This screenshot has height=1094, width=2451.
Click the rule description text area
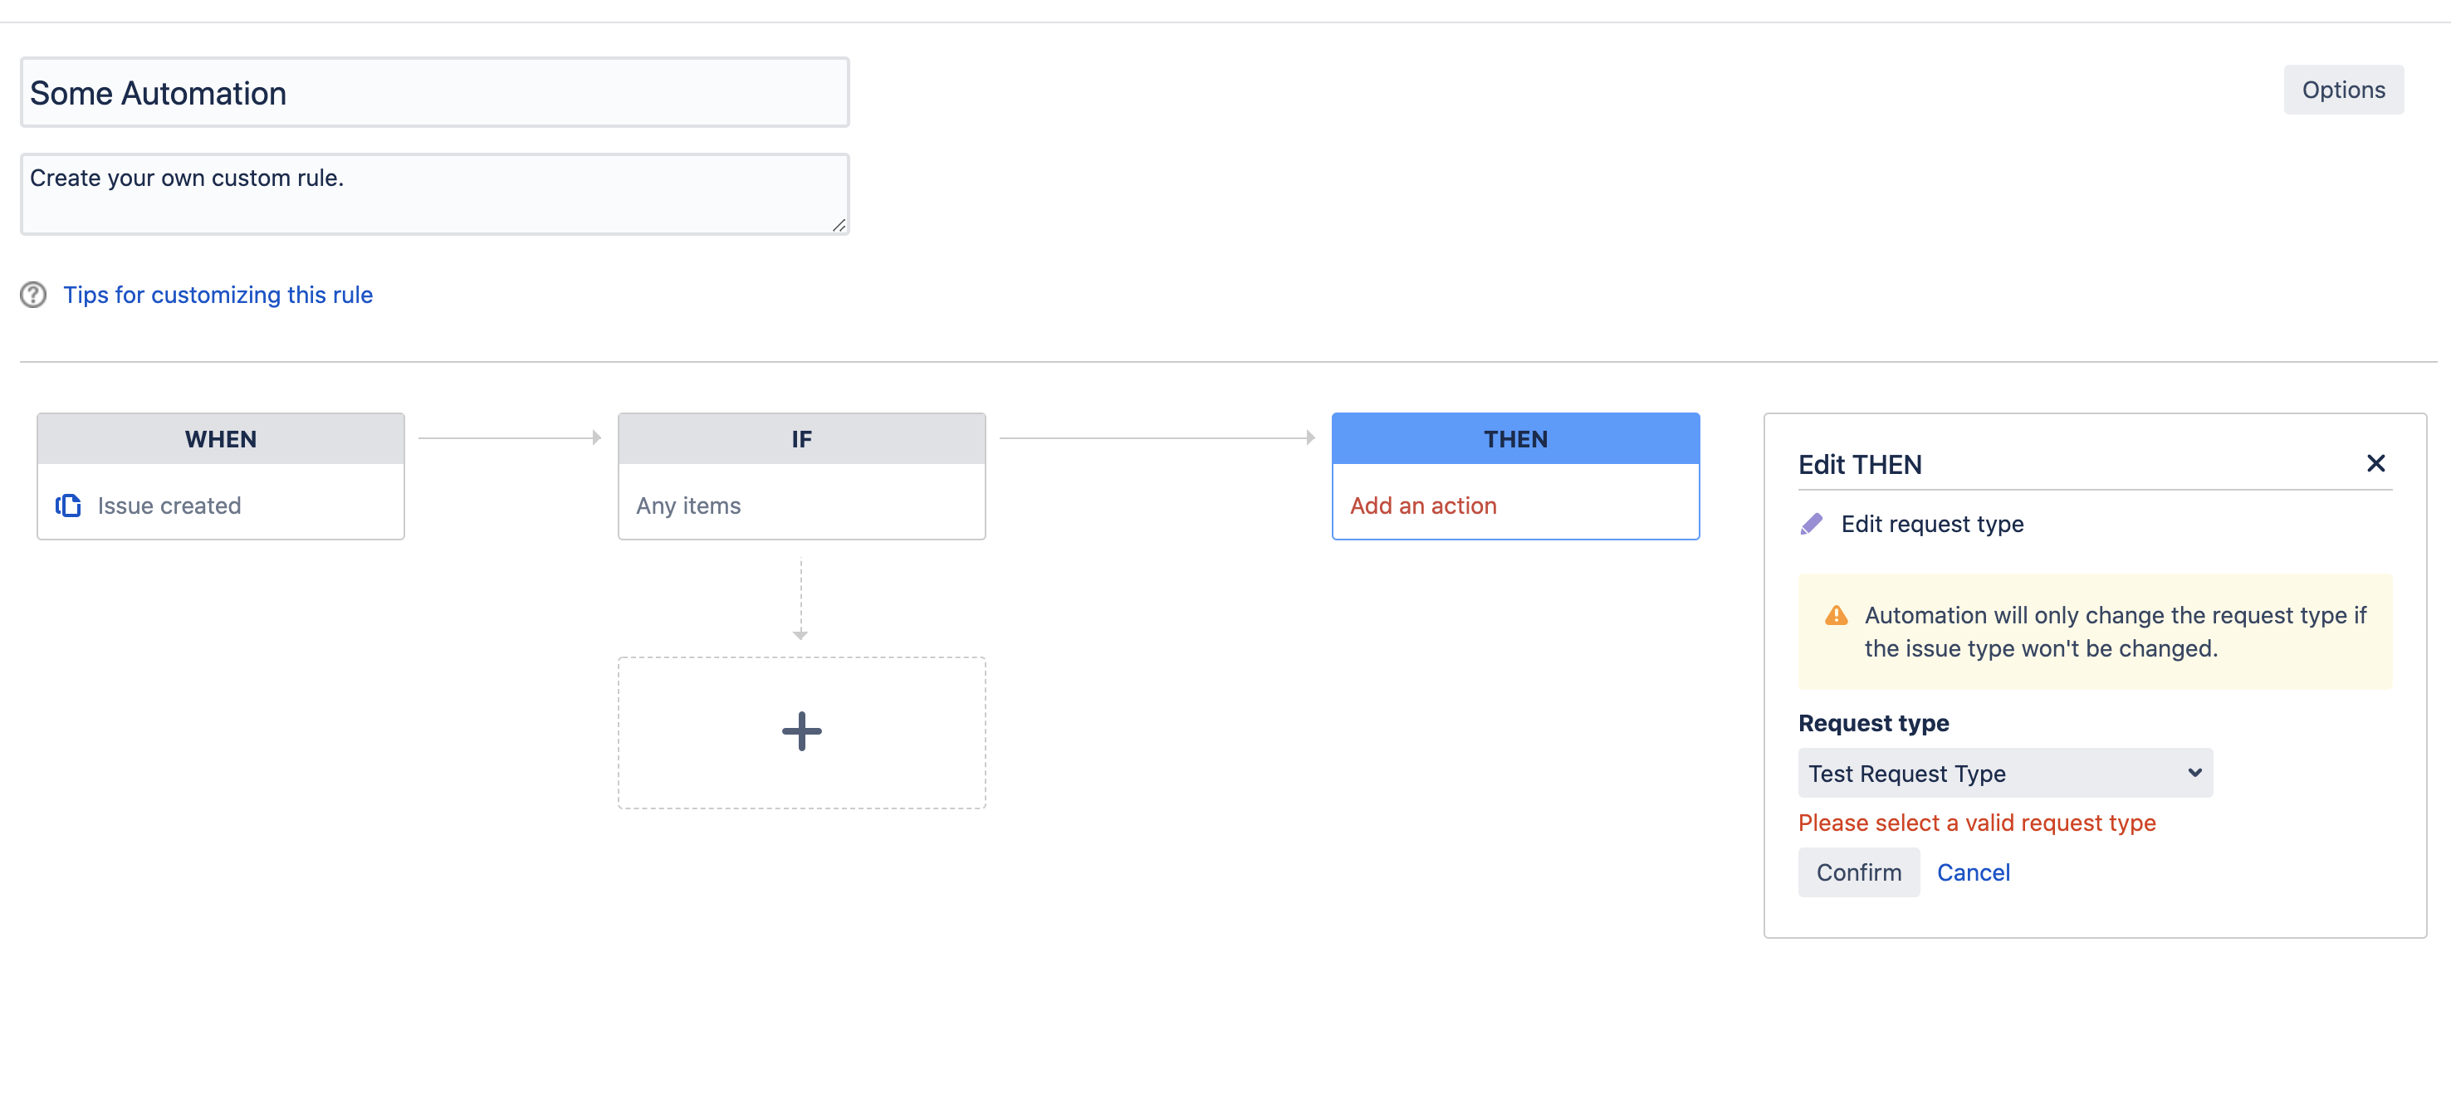click(x=434, y=194)
